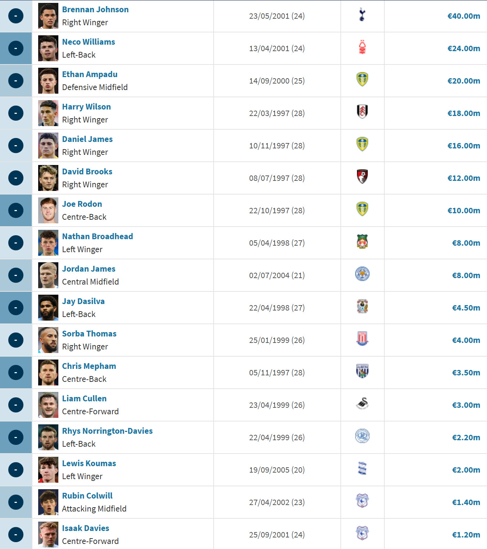The width and height of the screenshot is (487, 549).
Task: Click the Leicester City crest for Jordan James
Action: click(362, 274)
